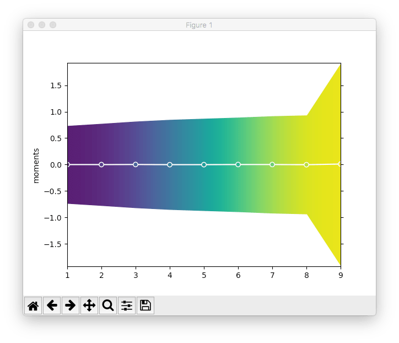Go forward to next view arrow
Viewport: 399px width, 343px height.
click(x=71, y=306)
